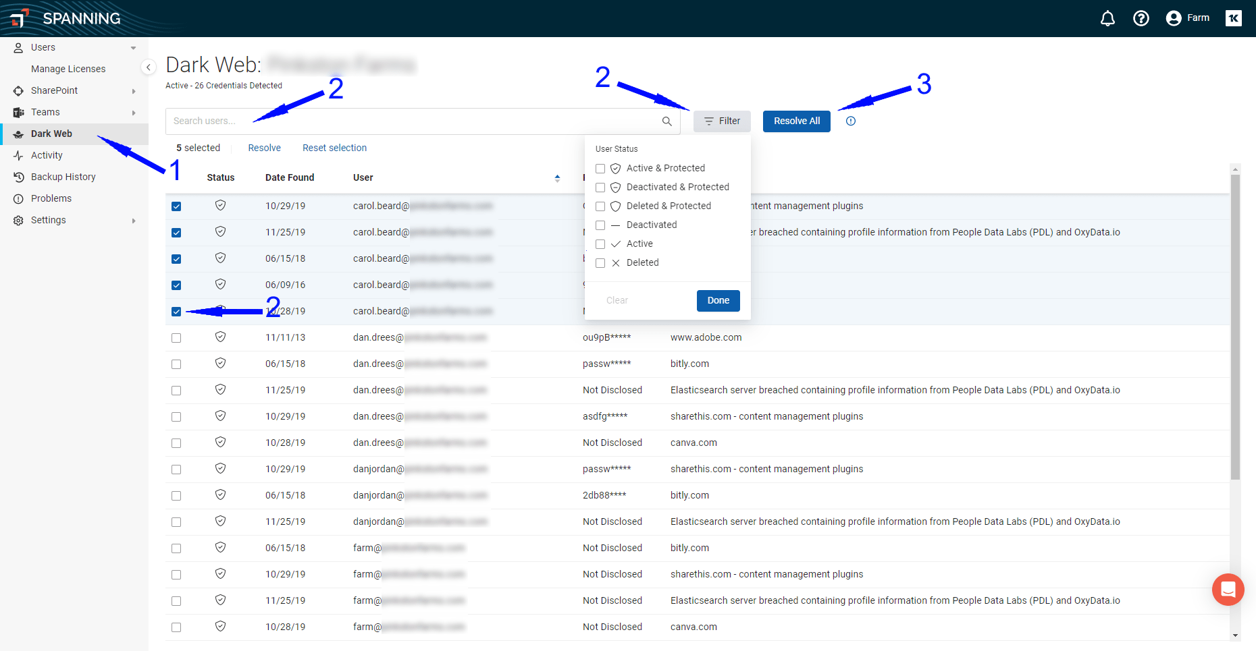Click shield status icon for danjordan 06/15/18

coord(220,494)
